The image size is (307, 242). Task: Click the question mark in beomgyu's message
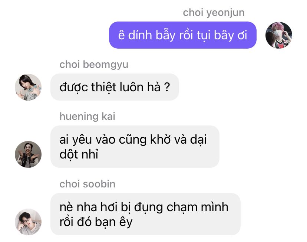click(167, 87)
